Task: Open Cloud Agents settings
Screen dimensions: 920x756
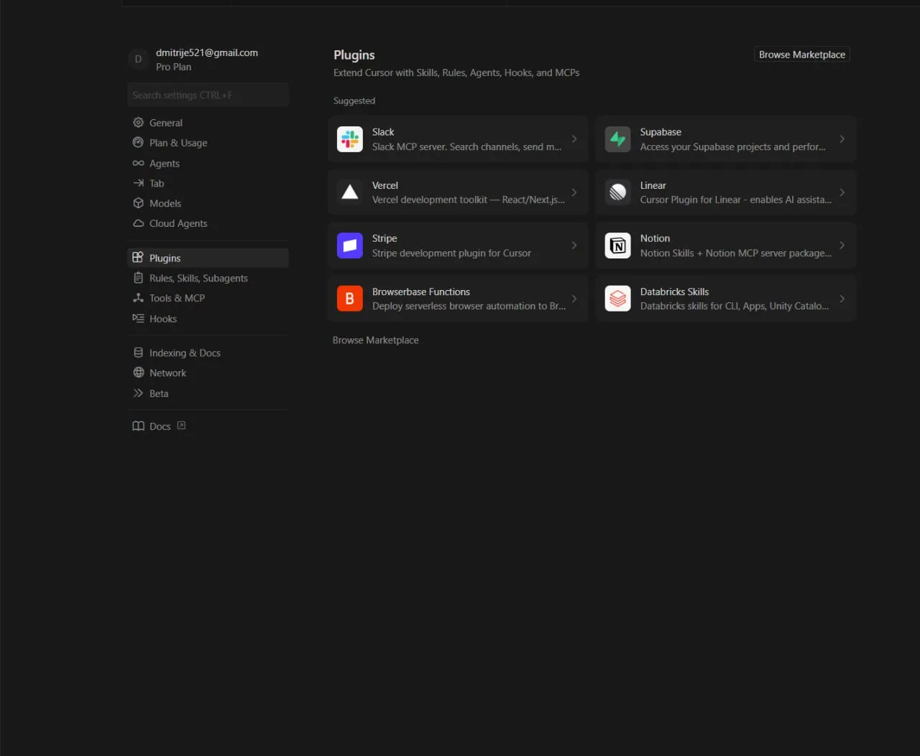Action: click(208, 223)
